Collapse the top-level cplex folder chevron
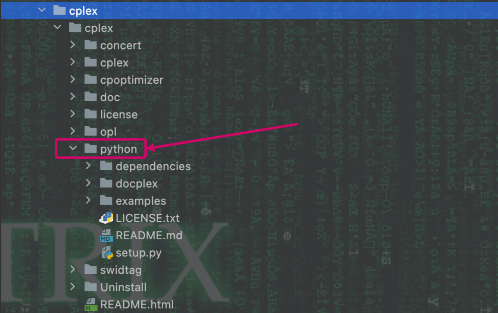The width and height of the screenshot is (498, 313). pos(41,9)
